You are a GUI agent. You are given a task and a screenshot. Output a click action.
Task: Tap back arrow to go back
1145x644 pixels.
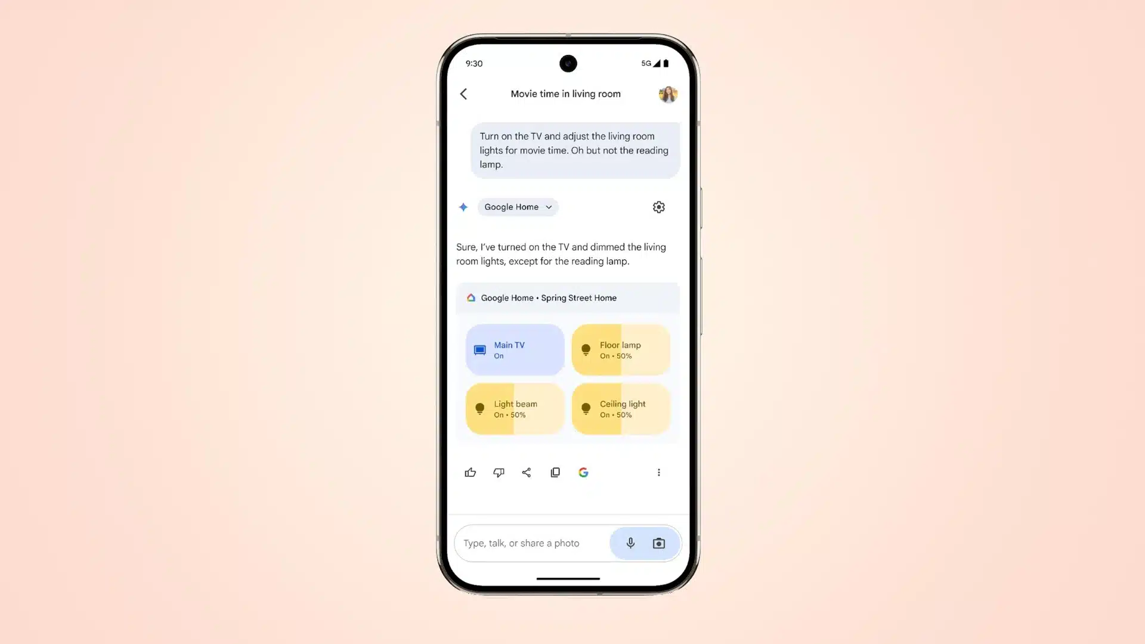coord(465,94)
